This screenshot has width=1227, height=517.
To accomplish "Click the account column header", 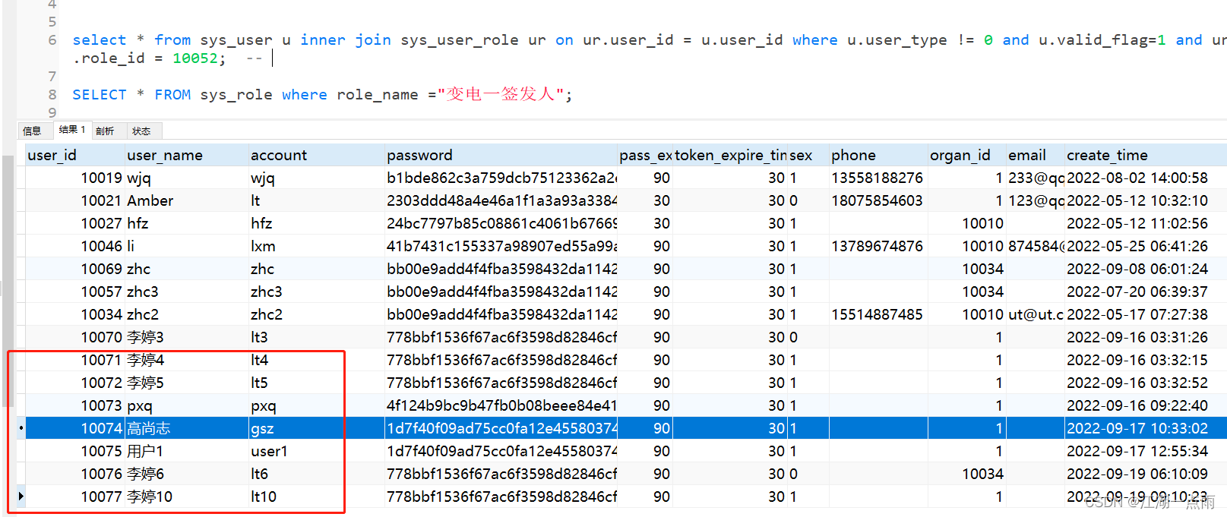I will point(316,155).
